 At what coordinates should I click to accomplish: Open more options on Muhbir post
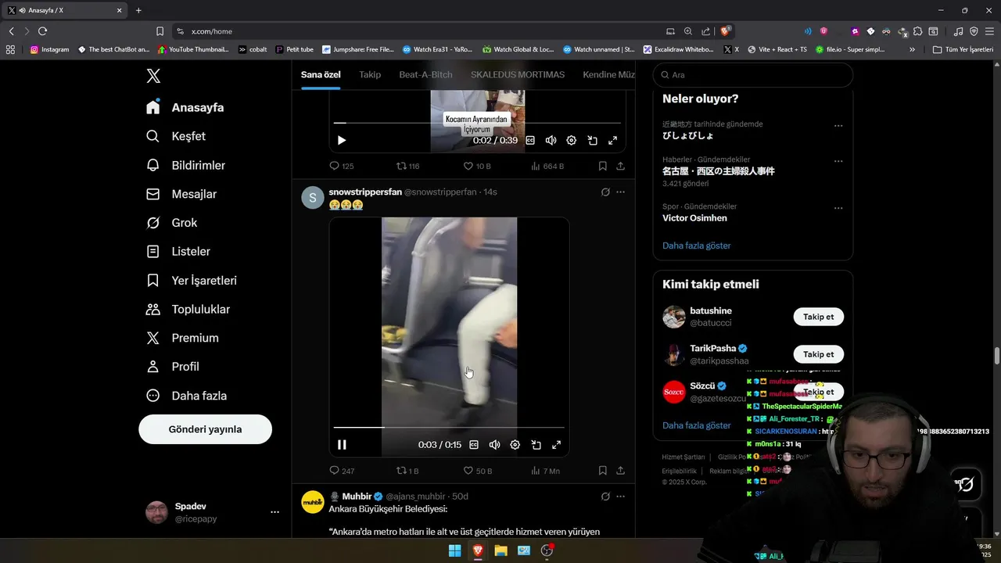click(621, 497)
